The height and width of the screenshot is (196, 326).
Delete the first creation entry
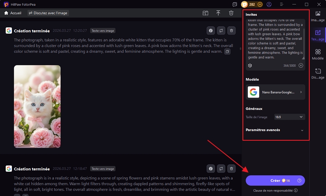click(231, 30)
